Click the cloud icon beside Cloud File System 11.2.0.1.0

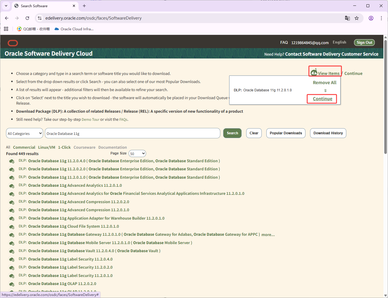(x=12, y=227)
